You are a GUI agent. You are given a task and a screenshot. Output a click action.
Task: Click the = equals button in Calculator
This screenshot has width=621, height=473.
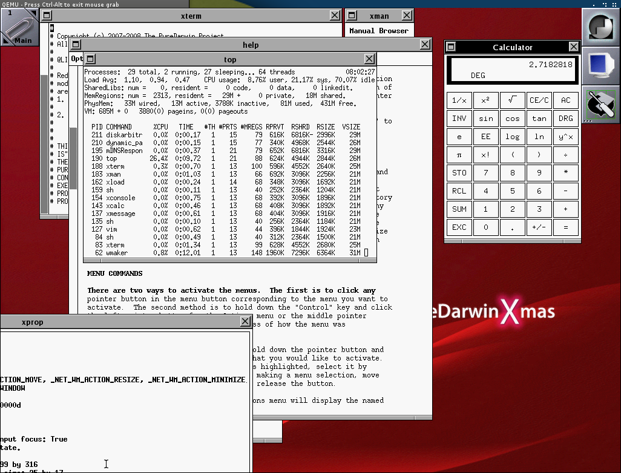565,227
